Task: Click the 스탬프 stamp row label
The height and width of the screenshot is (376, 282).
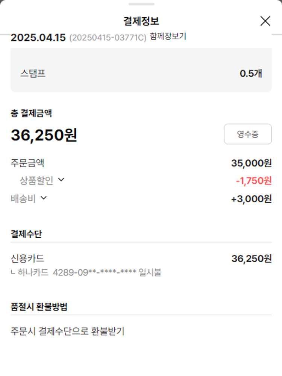Action: [x=33, y=73]
